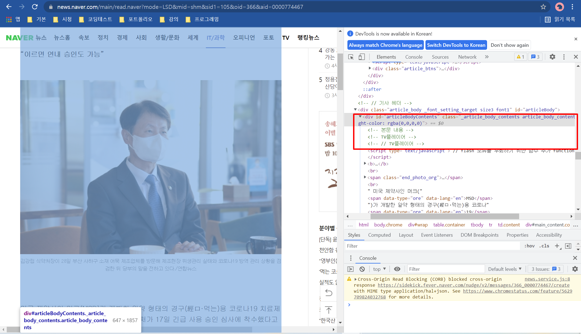Click the Styles filter input field
Image resolution: width=581 pixels, height=334 pixels.
pos(432,246)
